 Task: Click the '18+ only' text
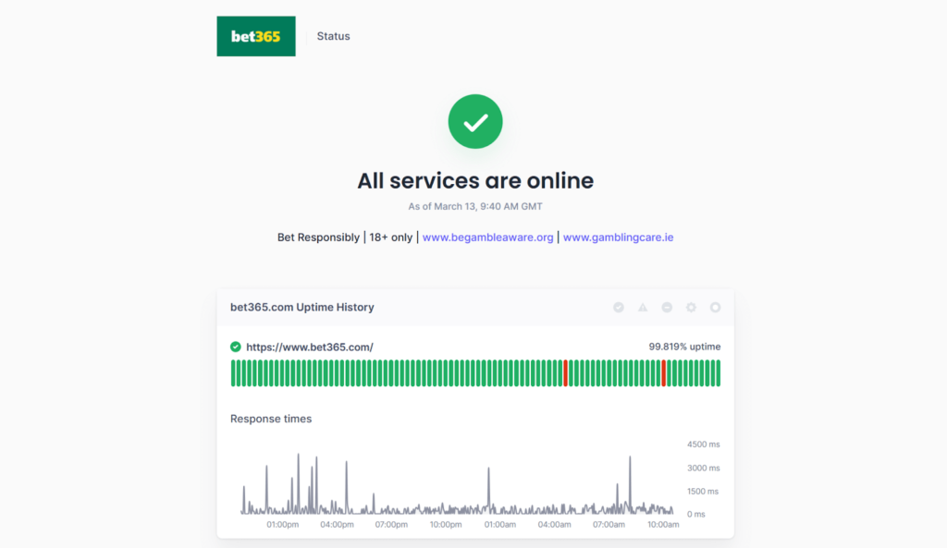[x=391, y=237]
